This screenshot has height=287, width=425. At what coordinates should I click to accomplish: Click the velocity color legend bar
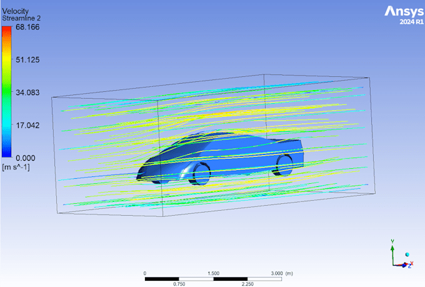click(7, 92)
